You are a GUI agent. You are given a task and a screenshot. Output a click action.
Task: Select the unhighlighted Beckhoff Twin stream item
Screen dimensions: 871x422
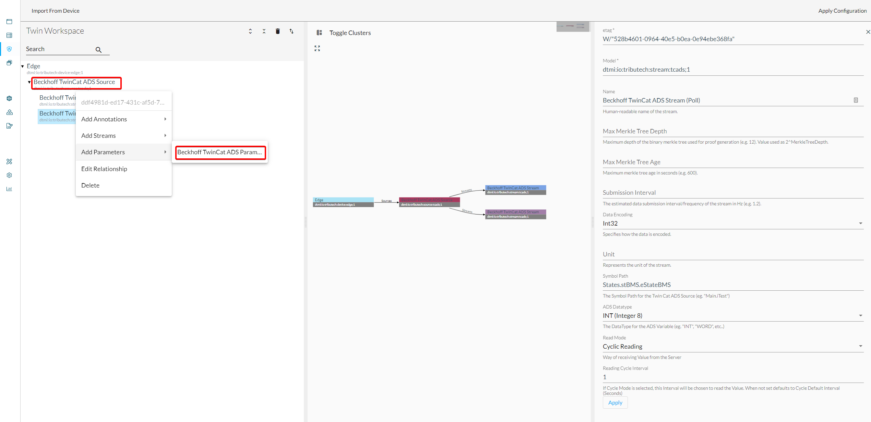[57, 100]
